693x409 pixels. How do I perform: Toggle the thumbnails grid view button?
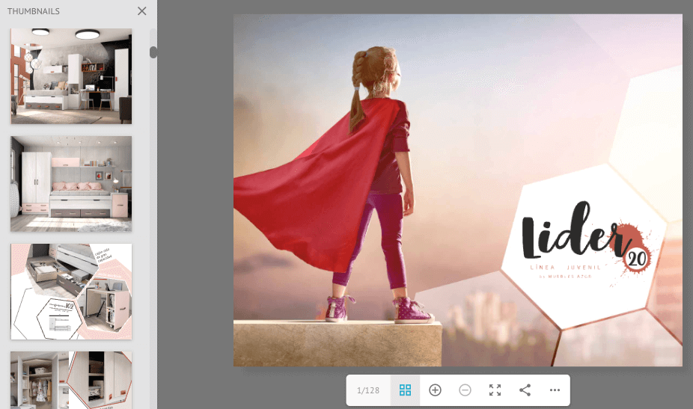405,390
